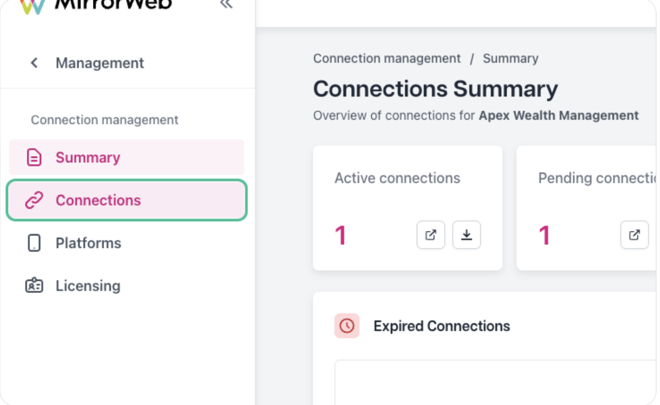Open Active connections in external view
The height and width of the screenshot is (405, 660).
[431, 235]
